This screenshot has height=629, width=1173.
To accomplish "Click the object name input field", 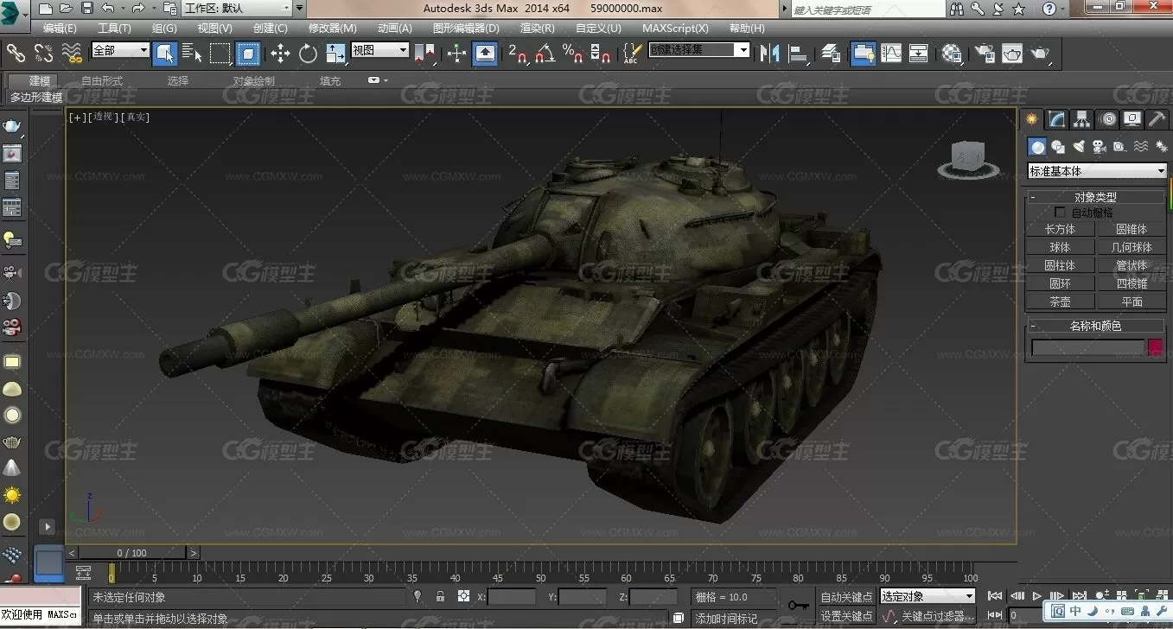I will pos(1087,347).
